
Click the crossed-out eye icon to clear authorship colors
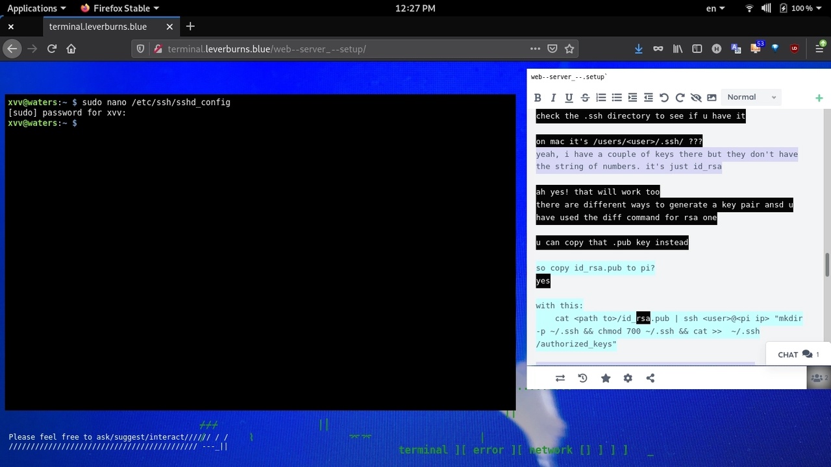pyautogui.click(x=696, y=97)
